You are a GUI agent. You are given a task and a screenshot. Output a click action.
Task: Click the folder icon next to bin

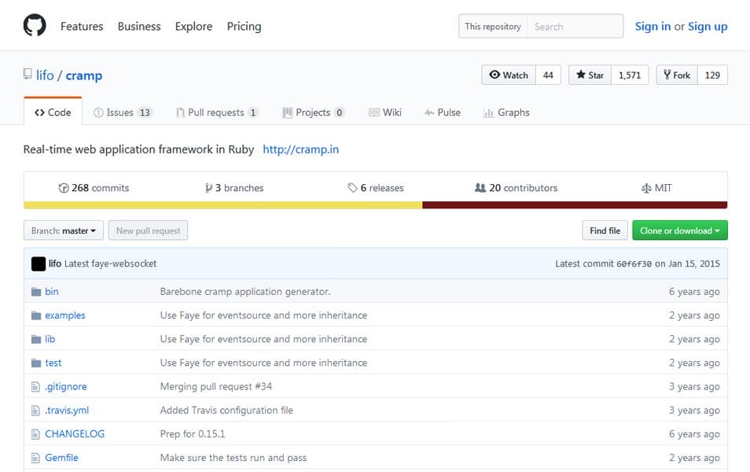(36, 292)
